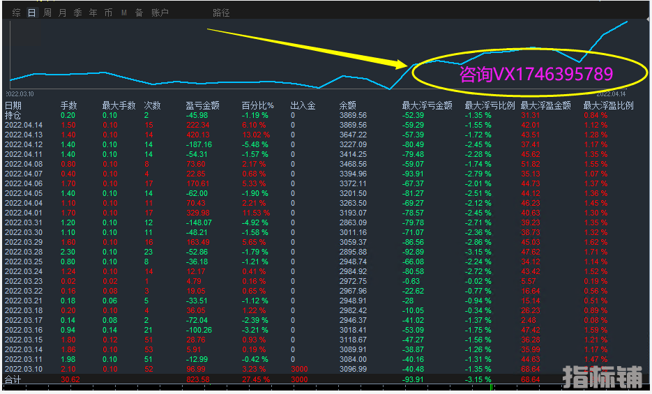Select the 2022.03.30 row date
This screenshot has width=652, height=394.
pyautogui.click(x=23, y=232)
